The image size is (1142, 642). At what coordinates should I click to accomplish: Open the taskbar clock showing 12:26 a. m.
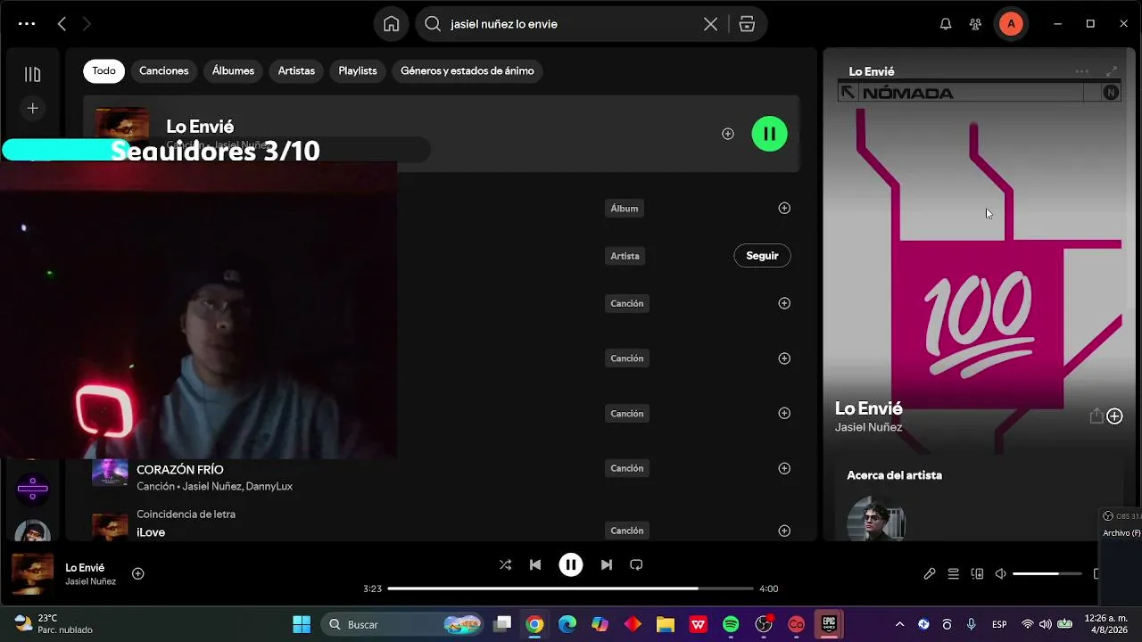[1105, 624]
